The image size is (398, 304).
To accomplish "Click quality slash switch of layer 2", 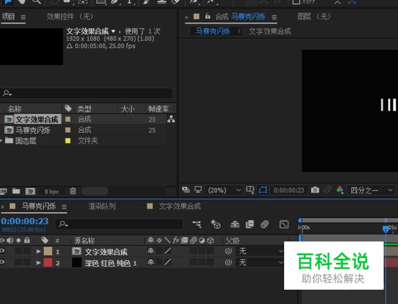I will coord(167,262).
